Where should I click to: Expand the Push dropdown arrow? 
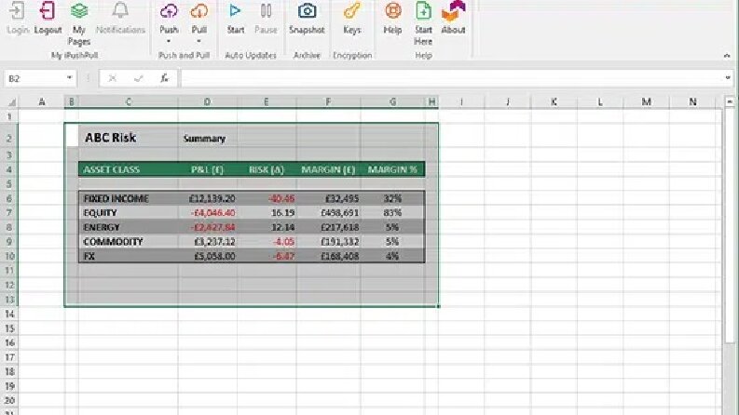[x=169, y=41]
